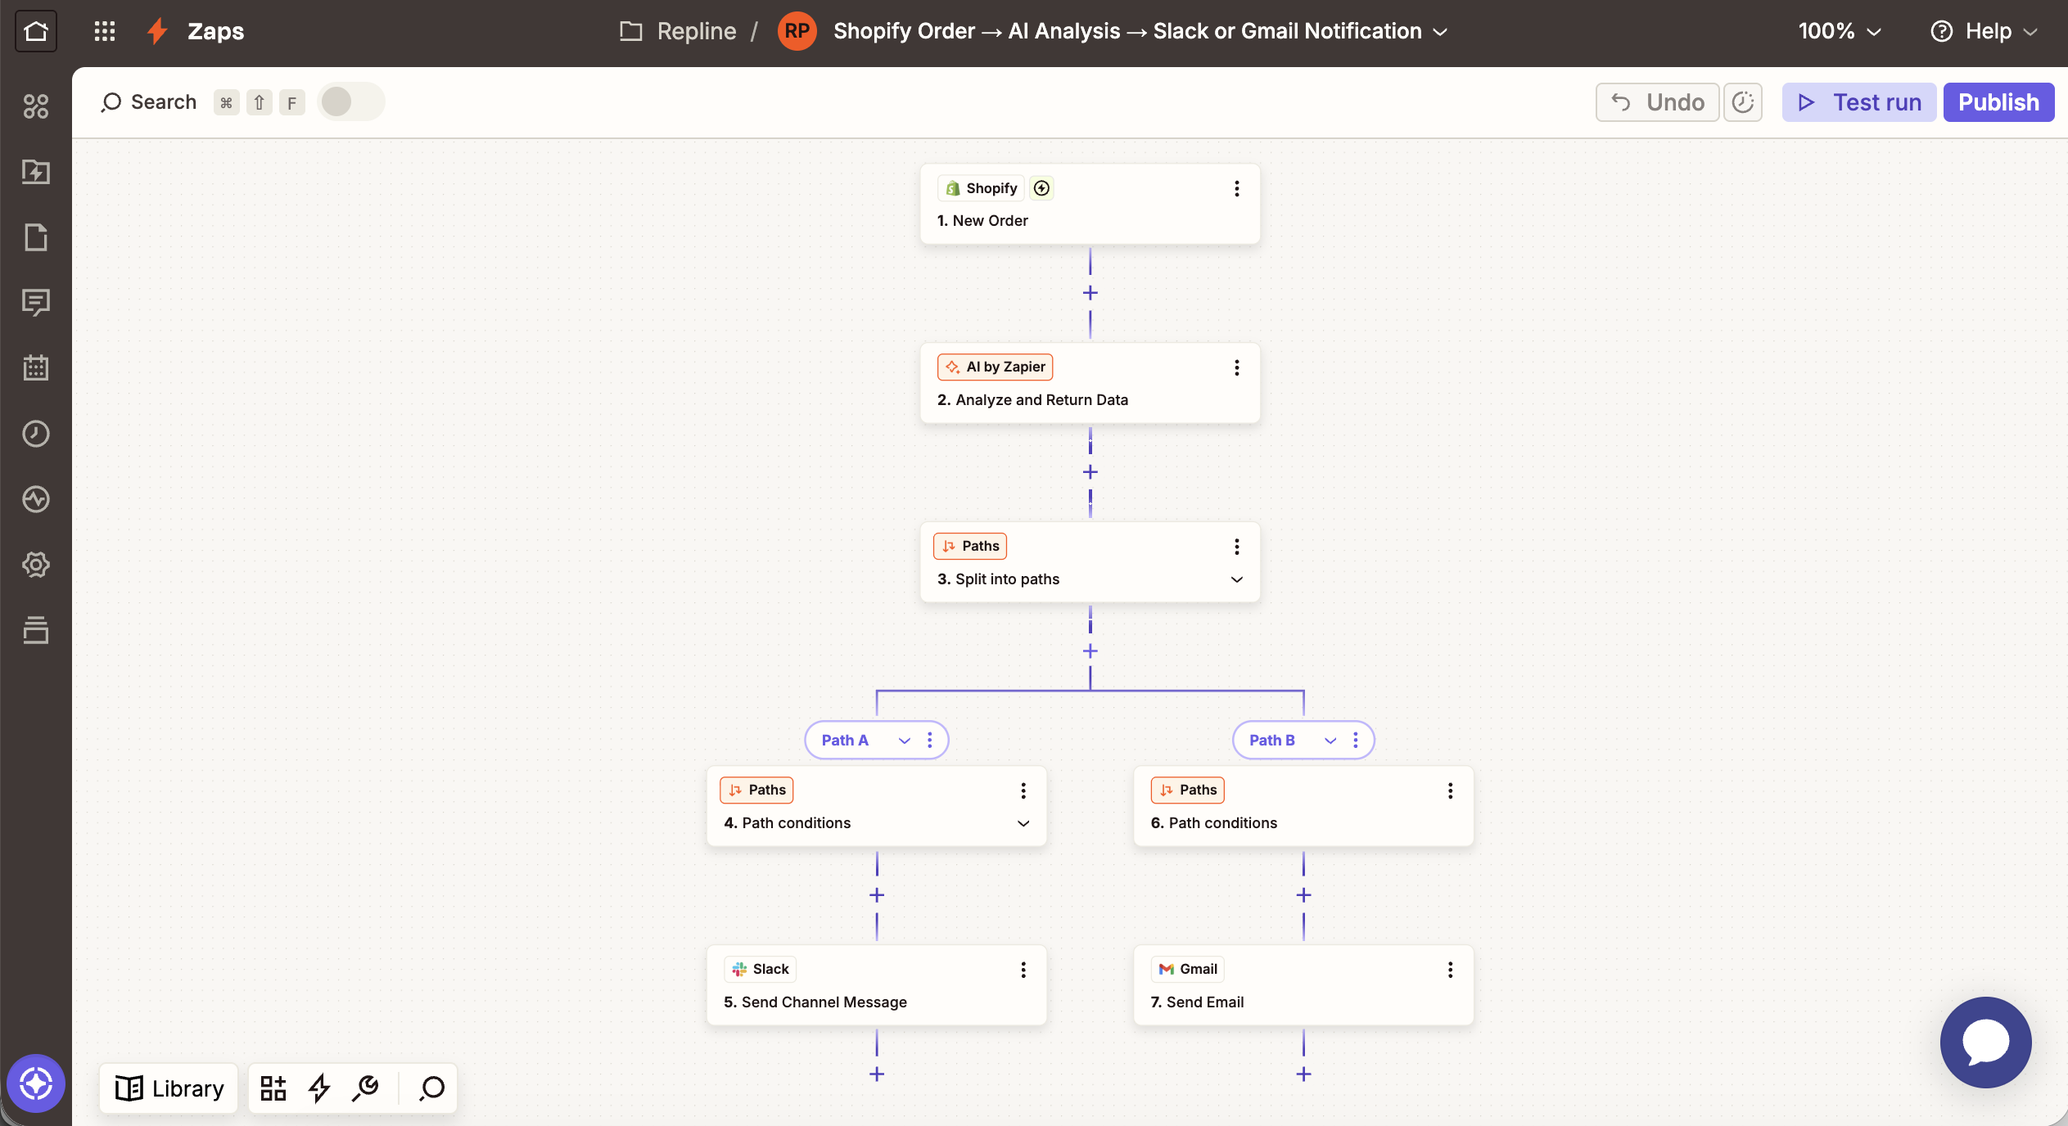Expand the Path B dropdown chevron
This screenshot has width=2068, height=1126.
point(1330,741)
